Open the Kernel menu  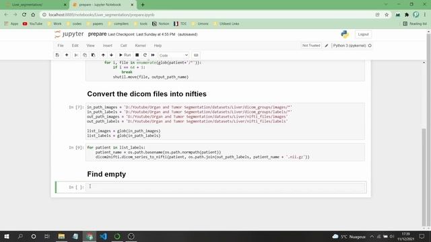[140, 46]
